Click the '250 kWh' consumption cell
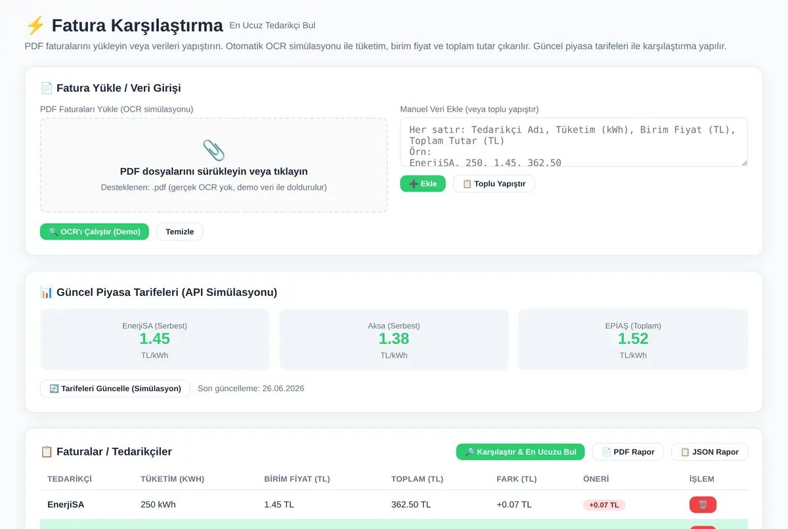This screenshot has height=529, width=788. coord(158,505)
